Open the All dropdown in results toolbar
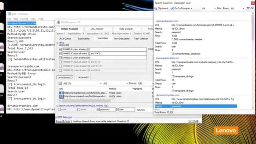This screenshot has width=256, height=144. point(215,8)
